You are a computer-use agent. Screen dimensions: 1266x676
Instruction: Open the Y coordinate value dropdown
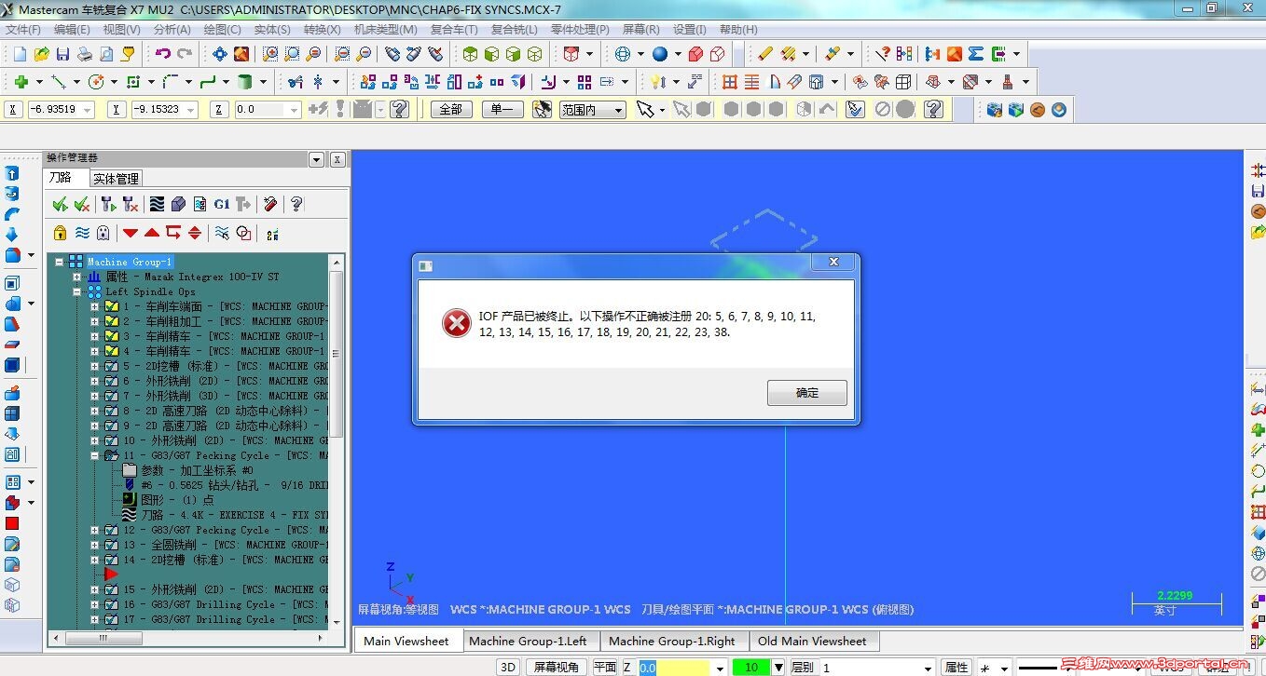pos(190,110)
